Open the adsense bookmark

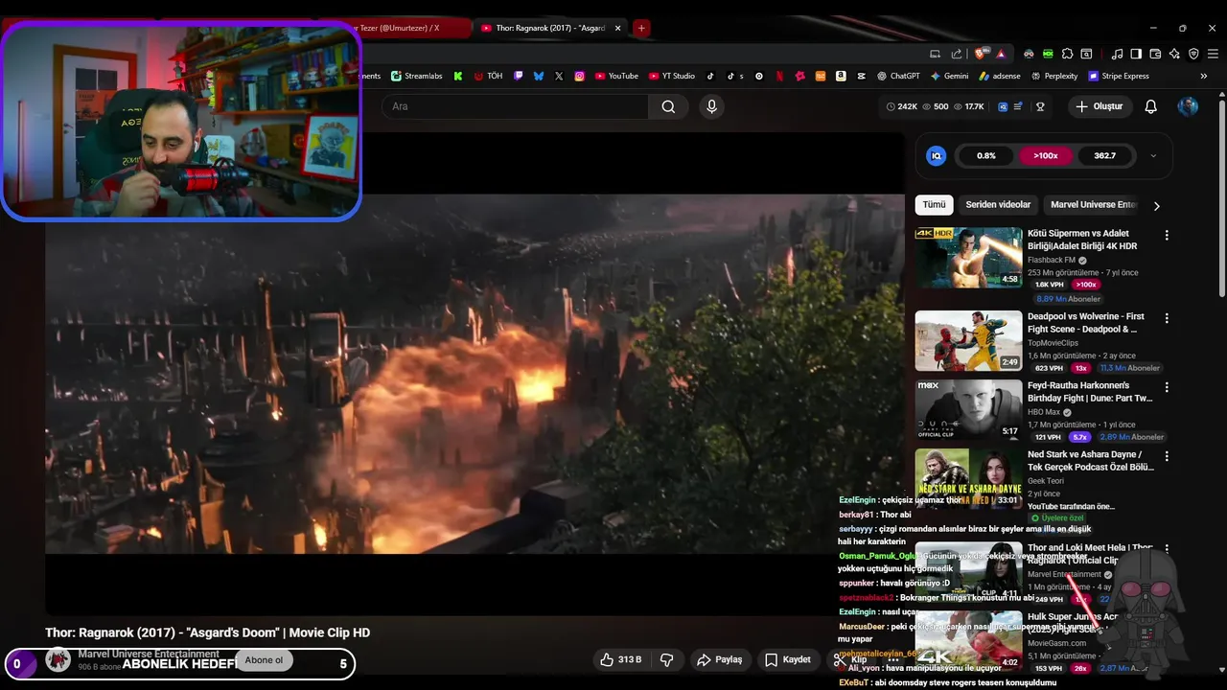[x=999, y=76]
